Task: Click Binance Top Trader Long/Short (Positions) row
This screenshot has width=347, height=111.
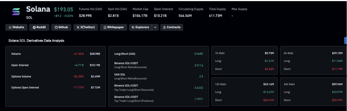Action: coord(159,99)
